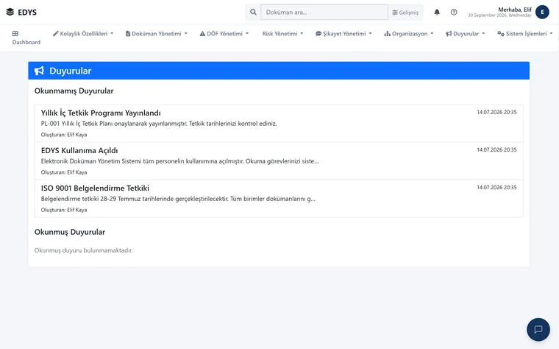The width and height of the screenshot is (559, 349).
Task: Click Oluşturan: Elif Kaya under Yıllık İç Tetkik
Action: (64, 135)
